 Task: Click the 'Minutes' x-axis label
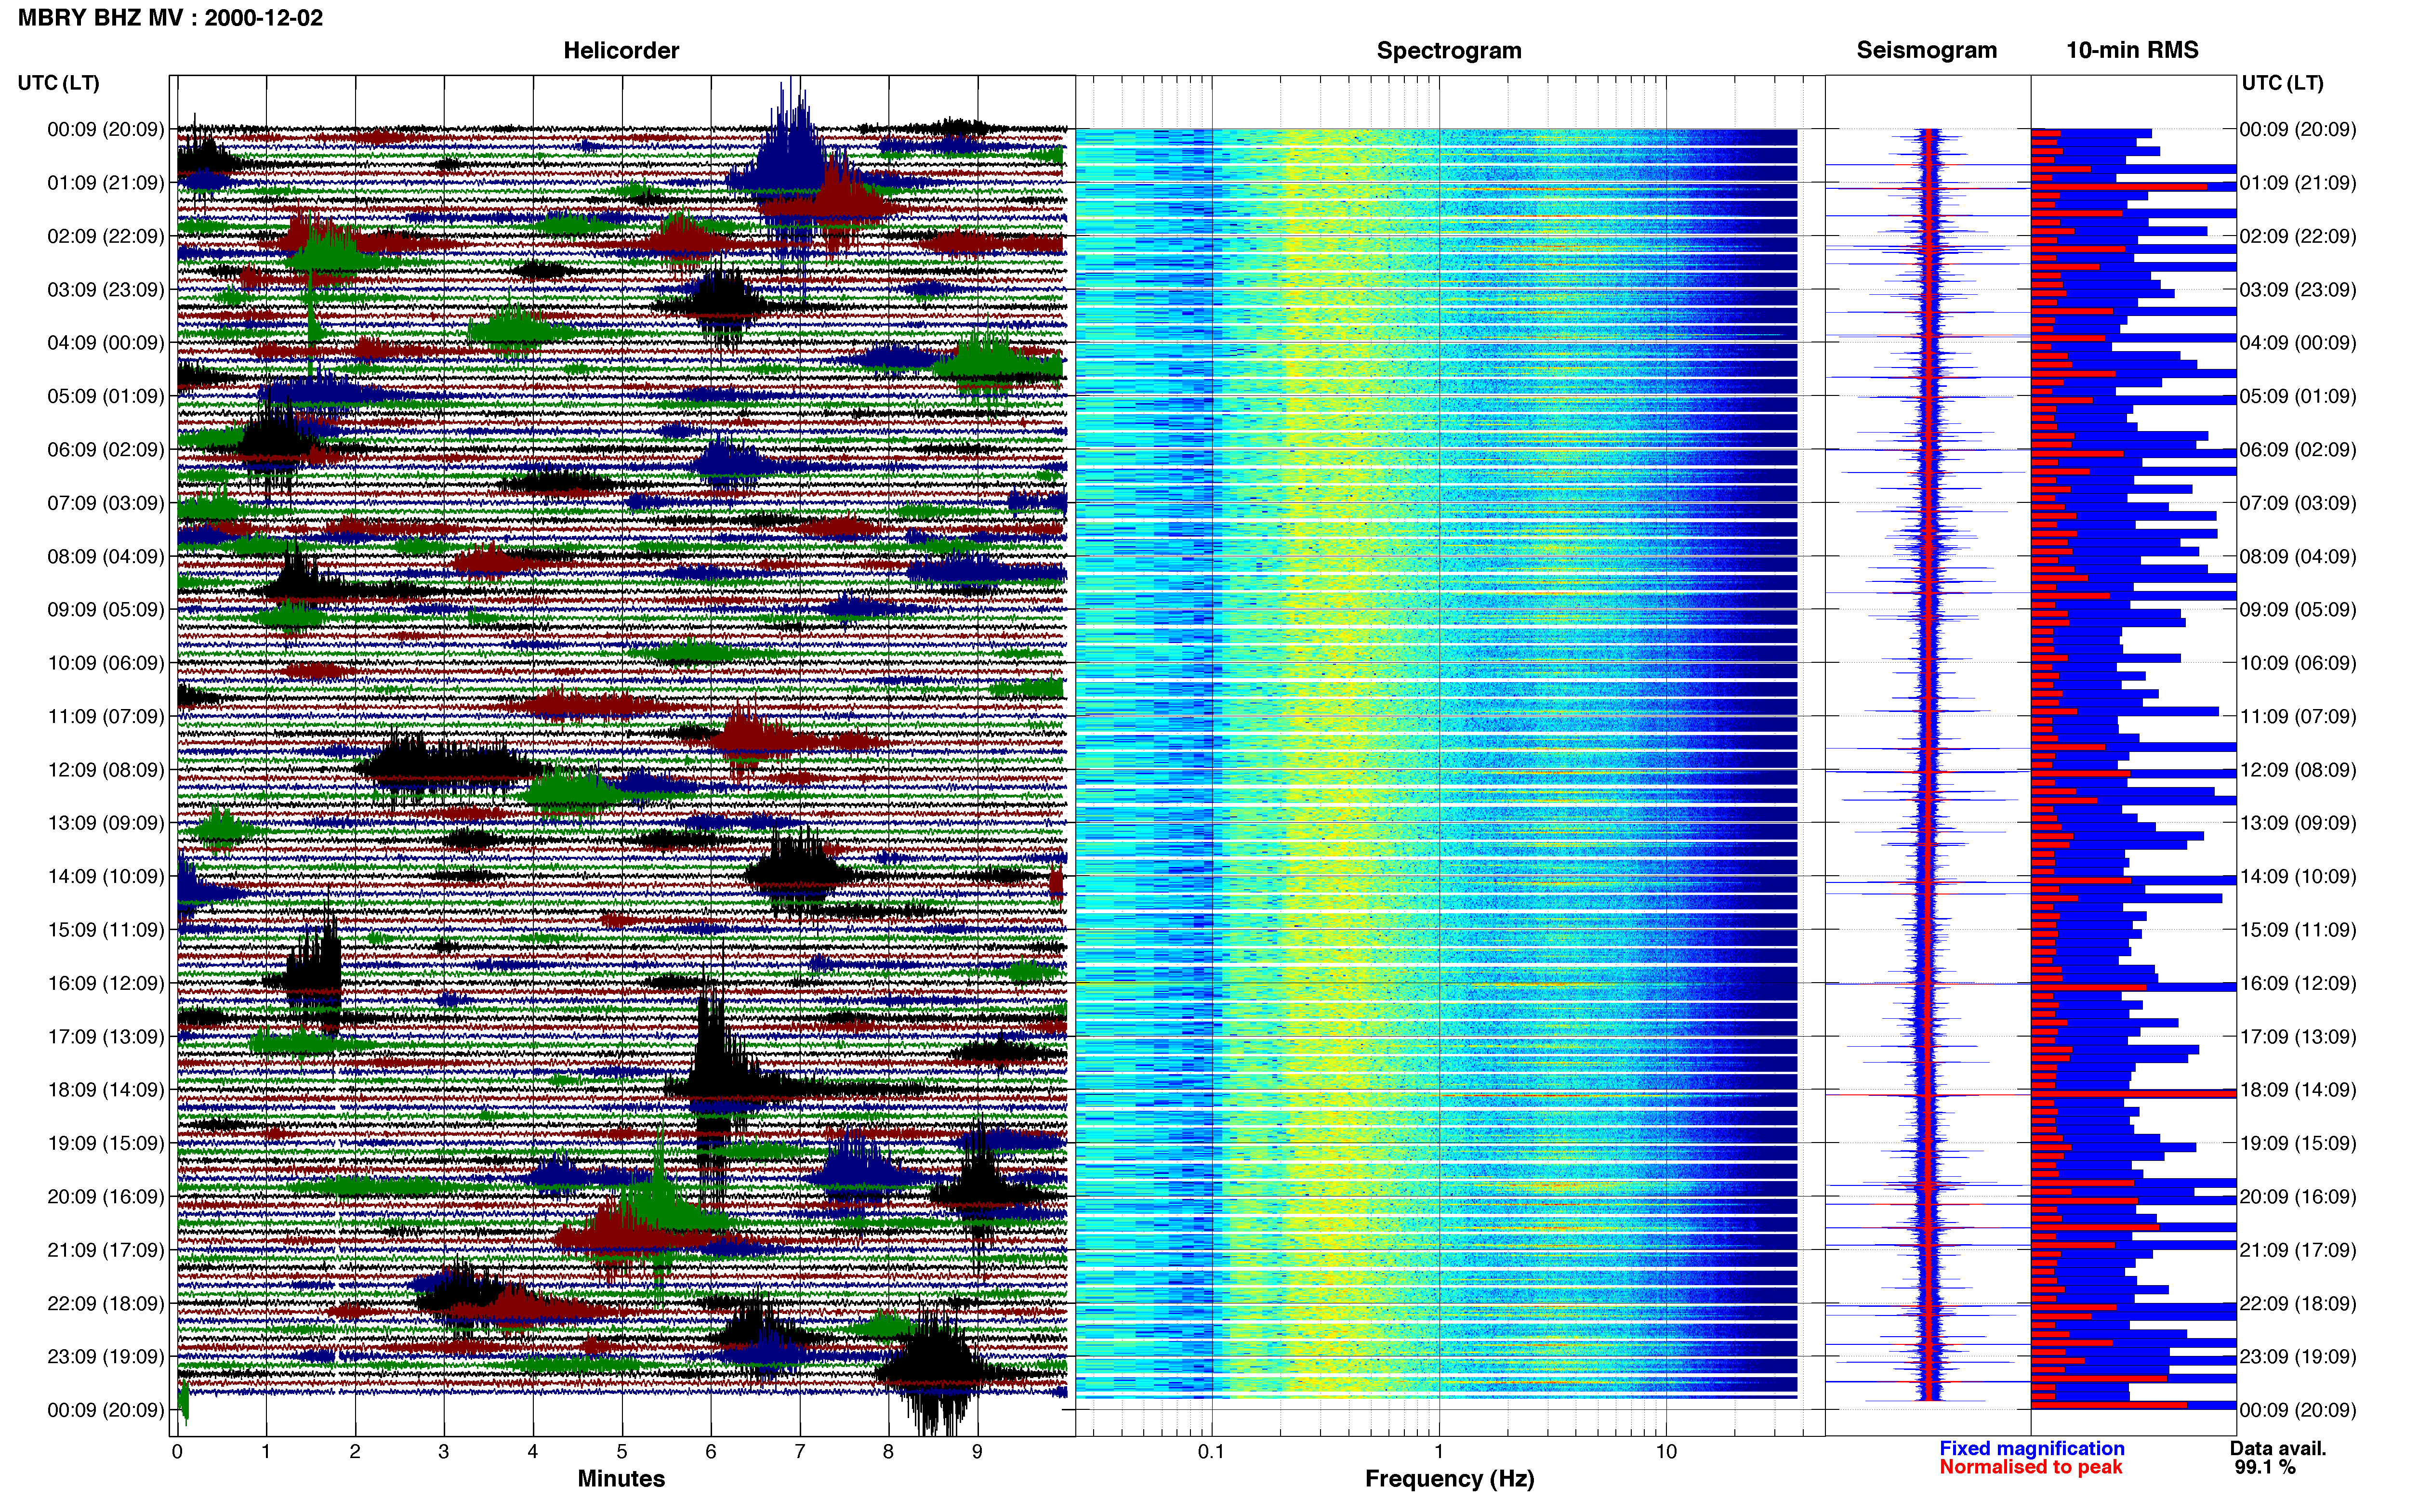621,1478
